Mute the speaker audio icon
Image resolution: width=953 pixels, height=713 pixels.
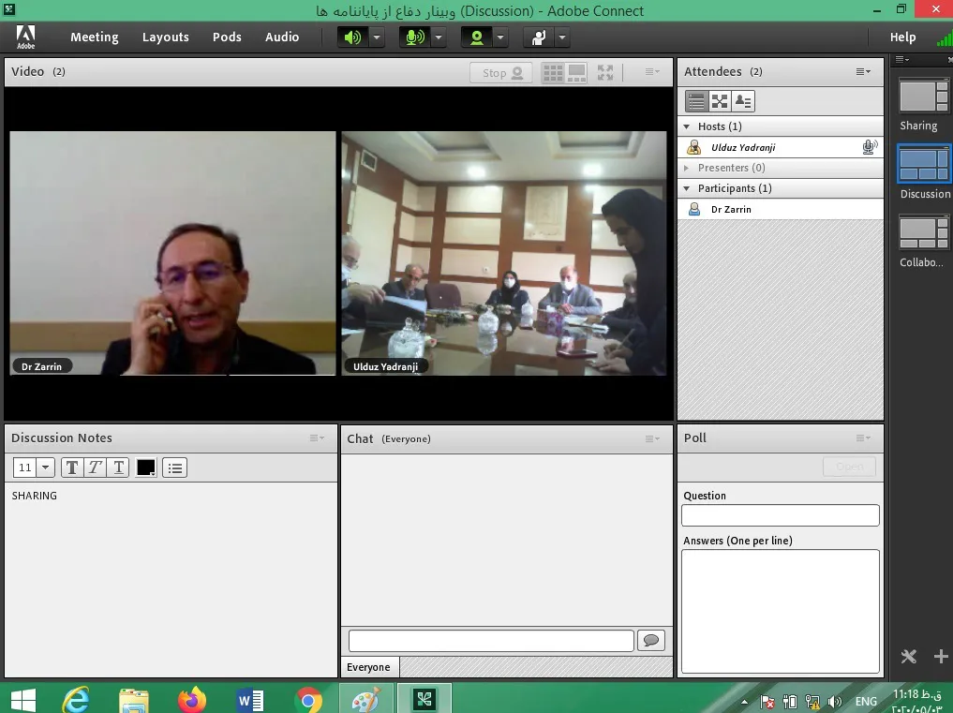pos(352,37)
